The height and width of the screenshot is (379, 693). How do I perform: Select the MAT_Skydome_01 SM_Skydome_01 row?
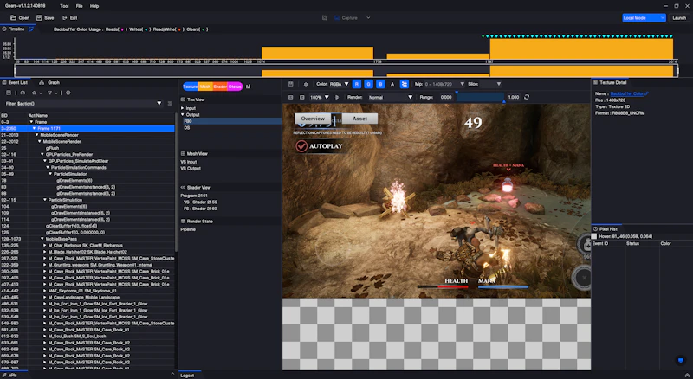click(87, 291)
